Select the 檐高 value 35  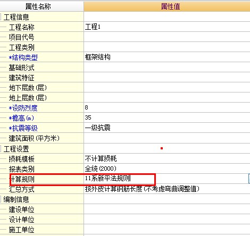(167, 118)
